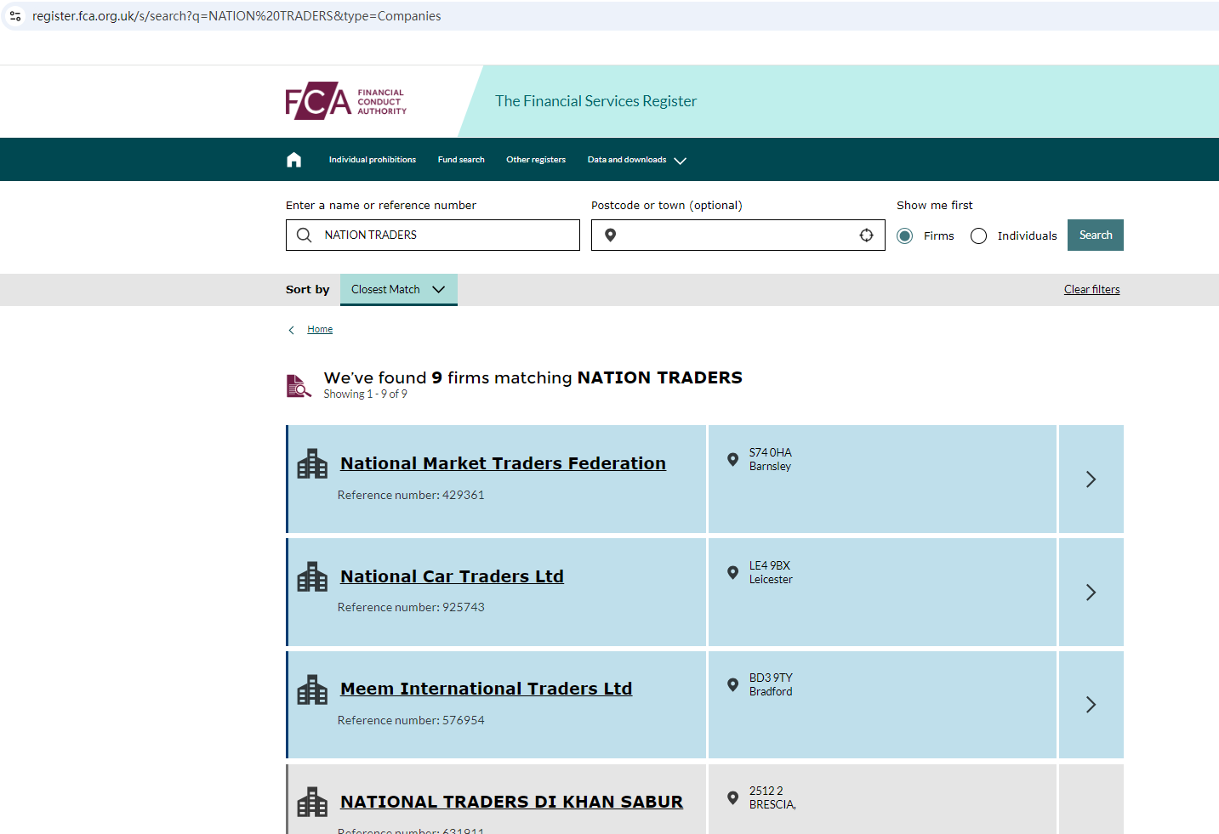Click the home icon in navigation bar
The image size is (1219, 834).
tap(293, 160)
